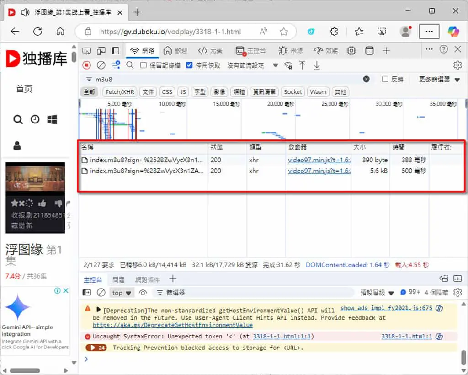468x375 pixels.
Task: Add this page to favorites star
Action: pyautogui.click(x=283, y=32)
